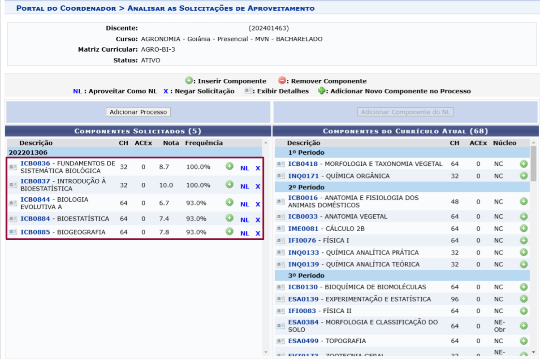Add IME0081 CÁLCULO 2B using plus icon
The image size is (540, 359).
click(524, 229)
